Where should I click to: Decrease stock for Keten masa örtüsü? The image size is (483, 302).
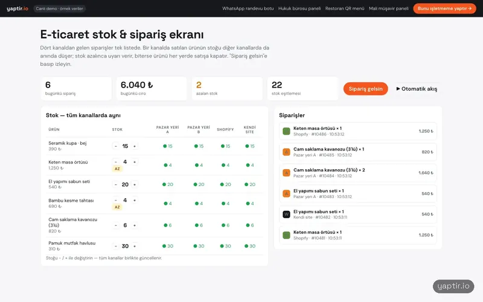[x=116, y=162]
